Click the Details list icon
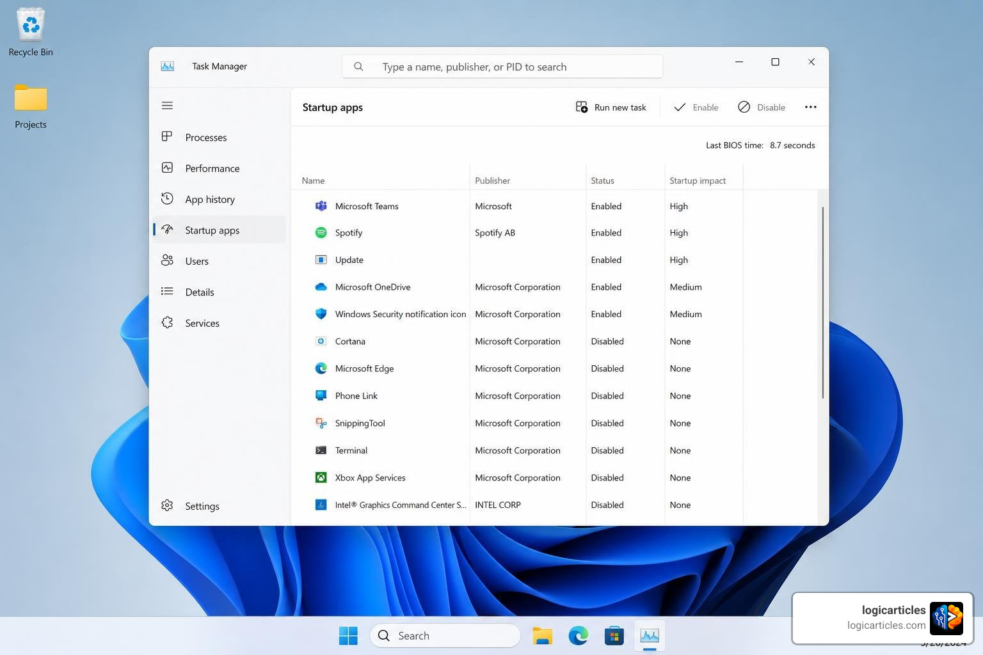This screenshot has width=983, height=655. coord(167,291)
